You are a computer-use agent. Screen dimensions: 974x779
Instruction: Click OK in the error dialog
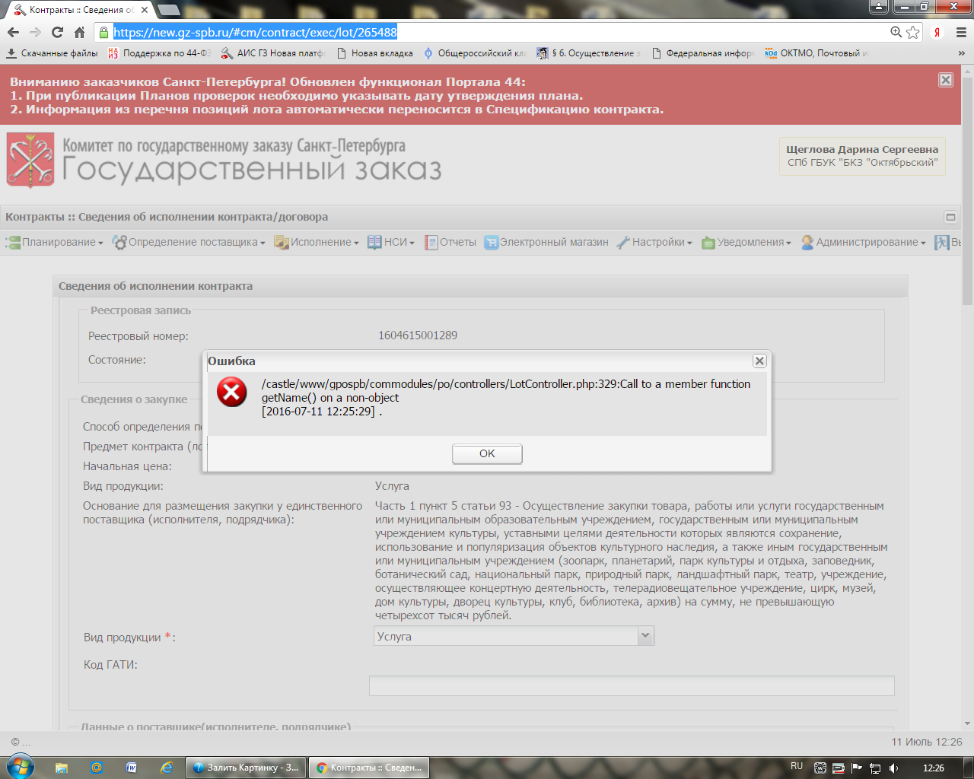[x=487, y=454]
